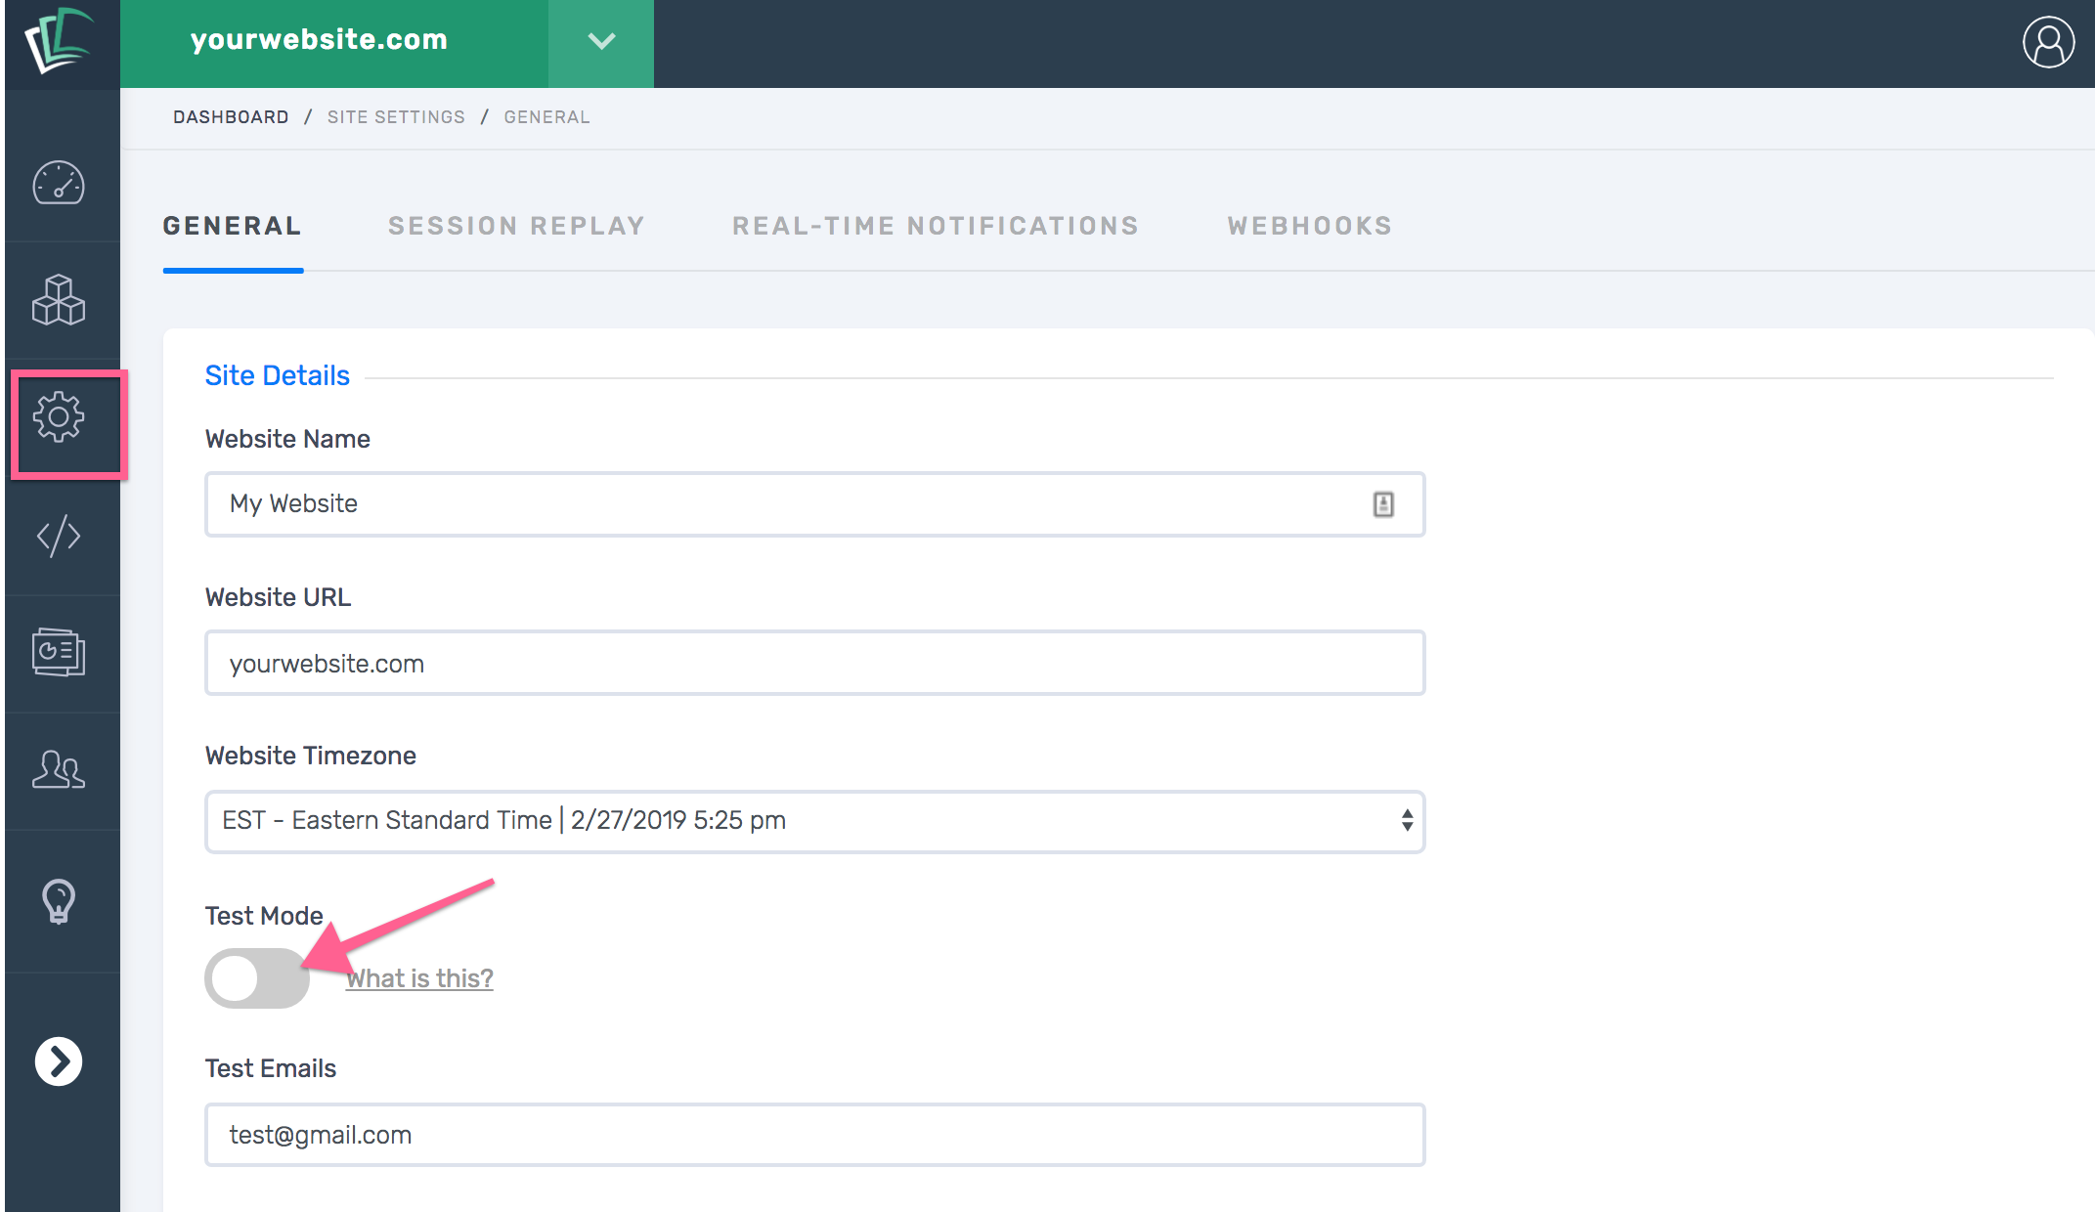The width and height of the screenshot is (2095, 1212).
Task: Click the Site Settings breadcrumb
Action: [x=396, y=117]
